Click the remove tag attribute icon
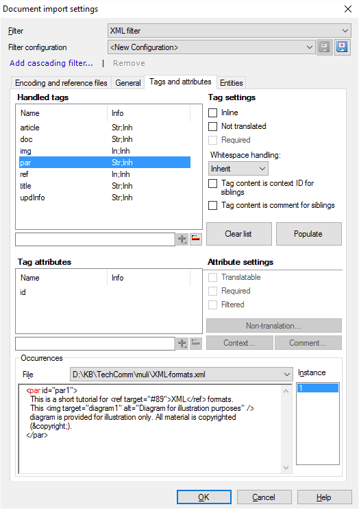359x509 pixels. pyautogui.click(x=195, y=344)
